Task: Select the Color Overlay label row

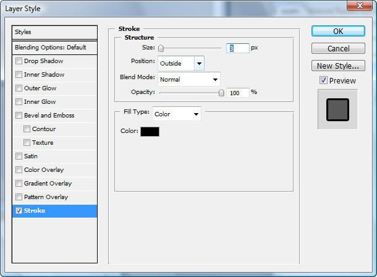Action: coord(54,170)
